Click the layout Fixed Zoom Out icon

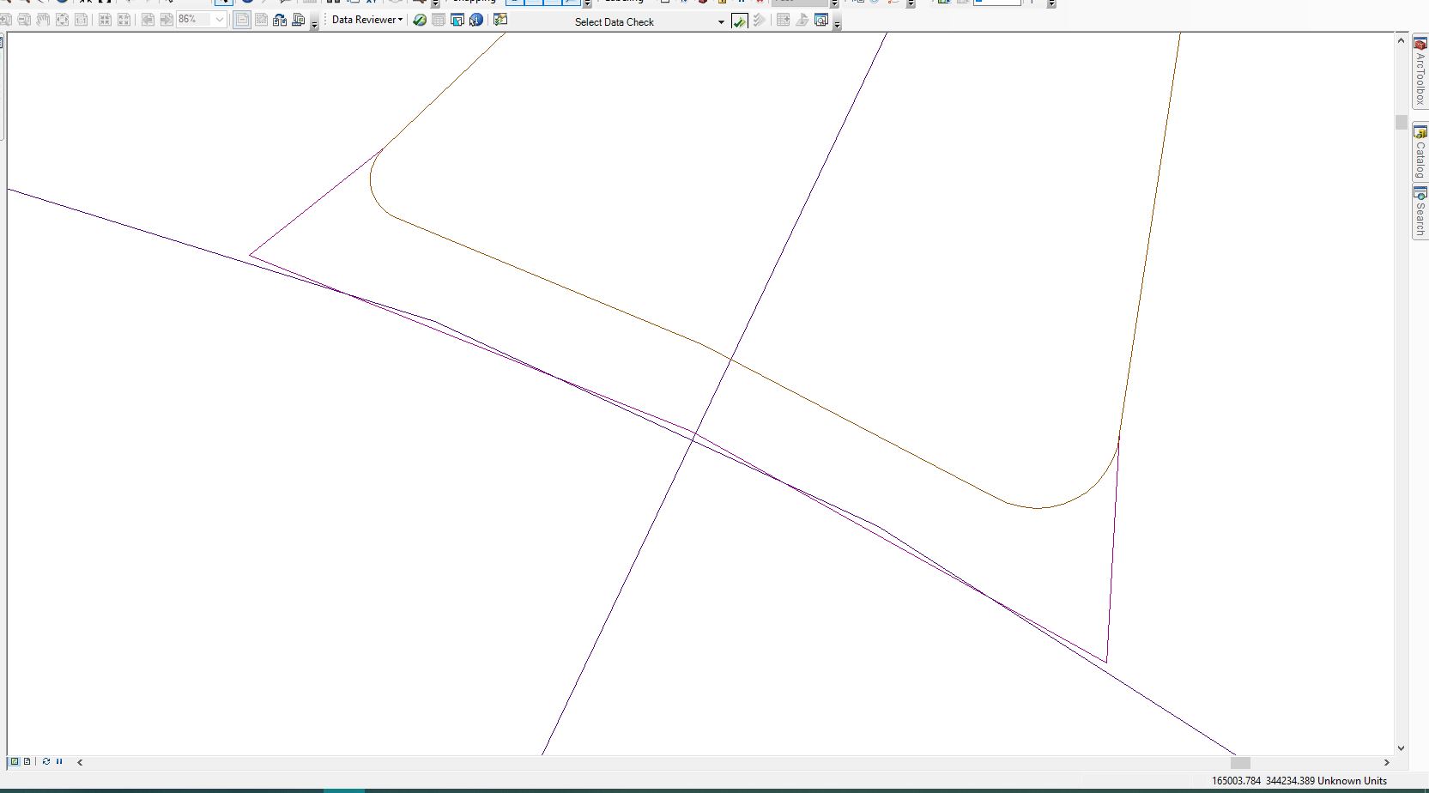click(124, 19)
